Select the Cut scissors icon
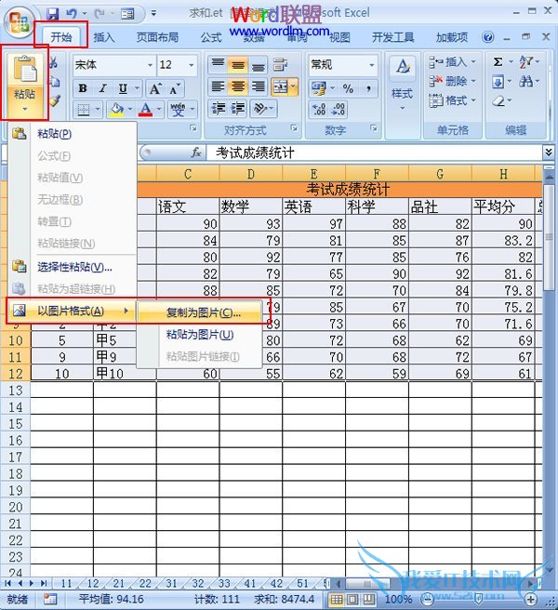This screenshot has height=610, width=558. tap(53, 62)
